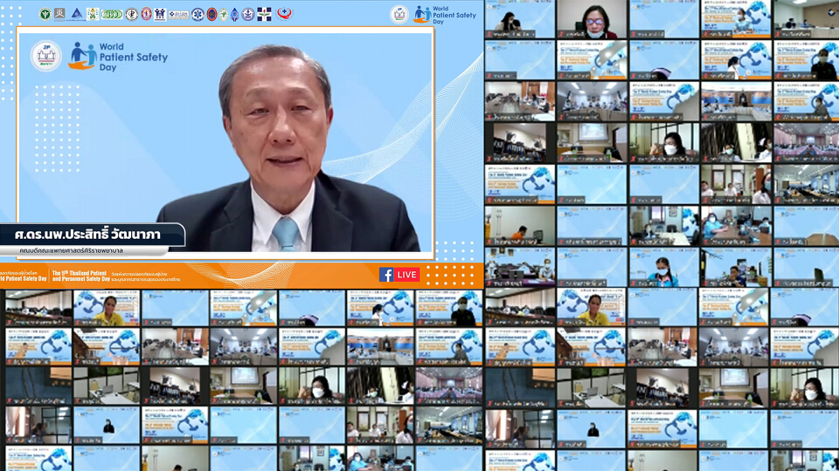Click the blue triangle organization logo
839x471 pixels.
pyautogui.click(x=77, y=15)
